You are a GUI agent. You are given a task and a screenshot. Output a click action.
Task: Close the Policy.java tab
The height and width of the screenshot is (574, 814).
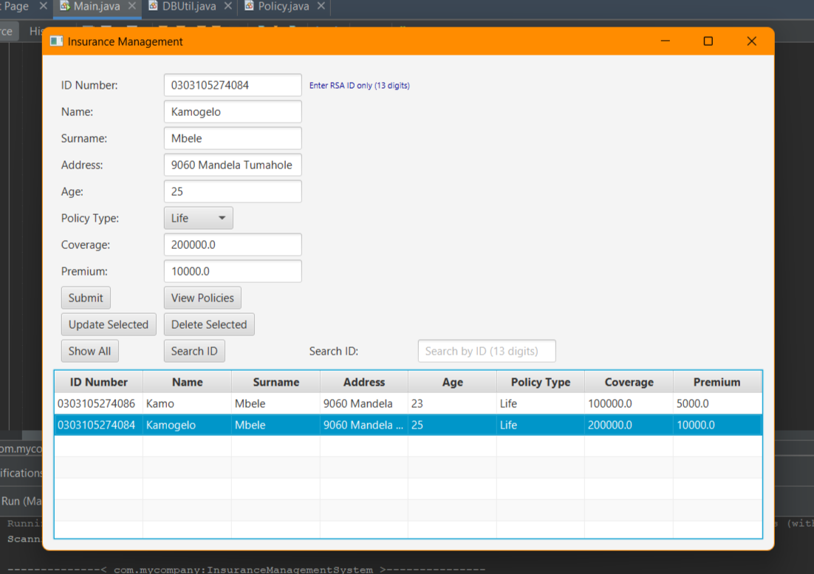click(x=321, y=6)
